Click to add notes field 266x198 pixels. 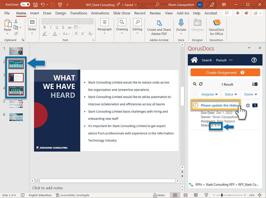pyautogui.click(x=104, y=188)
